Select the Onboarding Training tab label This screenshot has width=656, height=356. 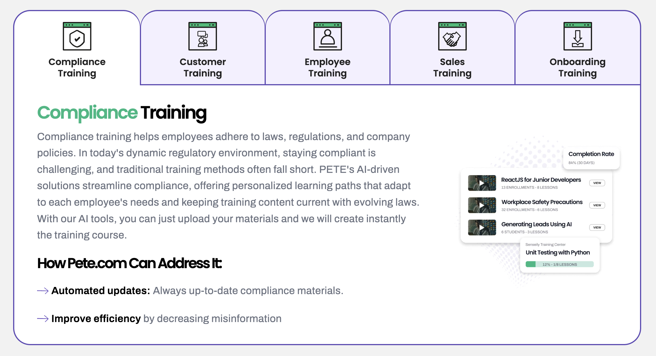pyautogui.click(x=577, y=67)
